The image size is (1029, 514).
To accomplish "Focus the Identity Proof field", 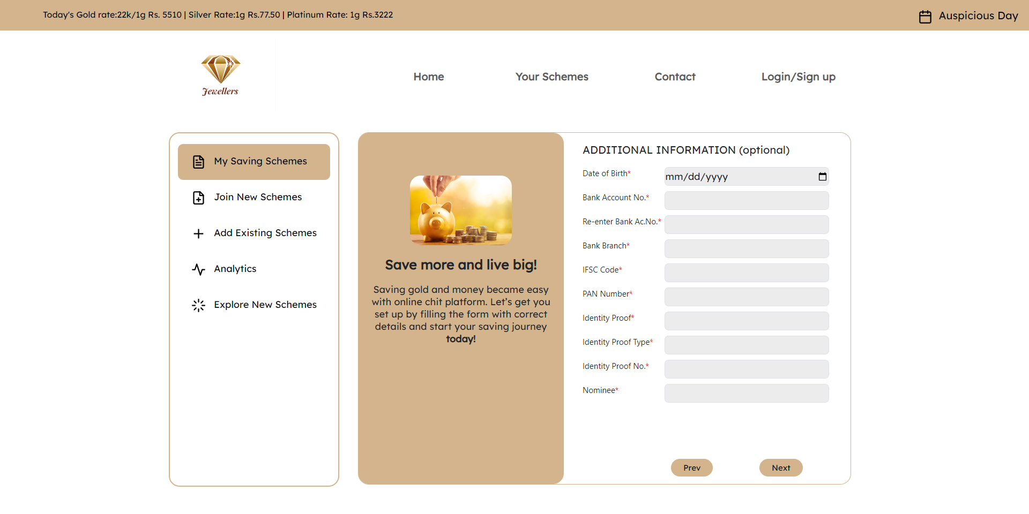I will 747,321.
